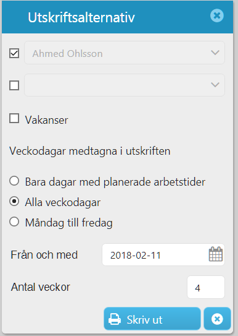Open the Ahmed Ohlsson combo box
Viewport: 238px width, 336px height.
coord(125,53)
